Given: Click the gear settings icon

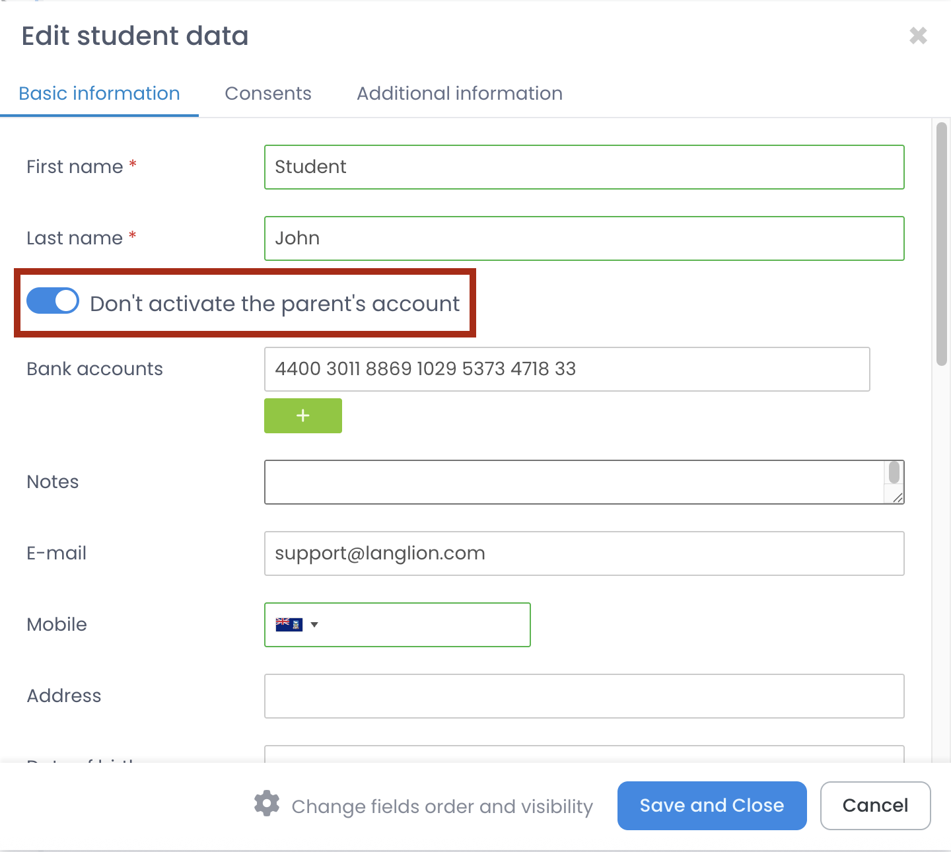Looking at the screenshot, I should (267, 804).
